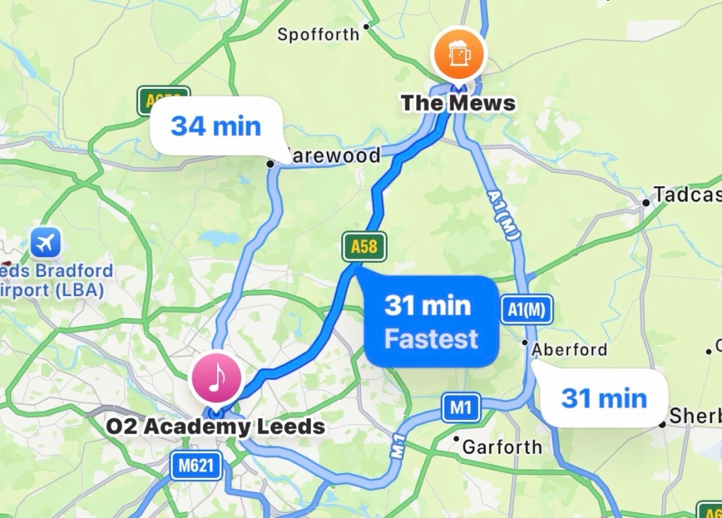Open the O2 Academy Leeds label
The width and height of the screenshot is (722, 518).
[x=216, y=426]
